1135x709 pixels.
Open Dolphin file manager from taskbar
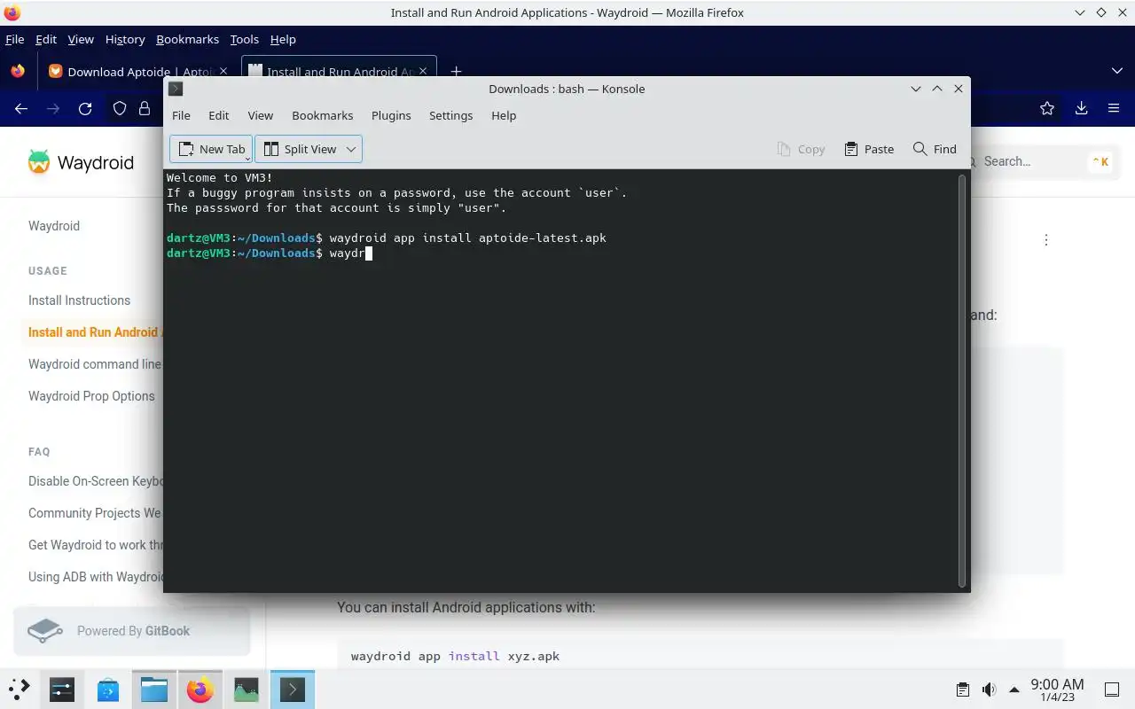click(154, 690)
